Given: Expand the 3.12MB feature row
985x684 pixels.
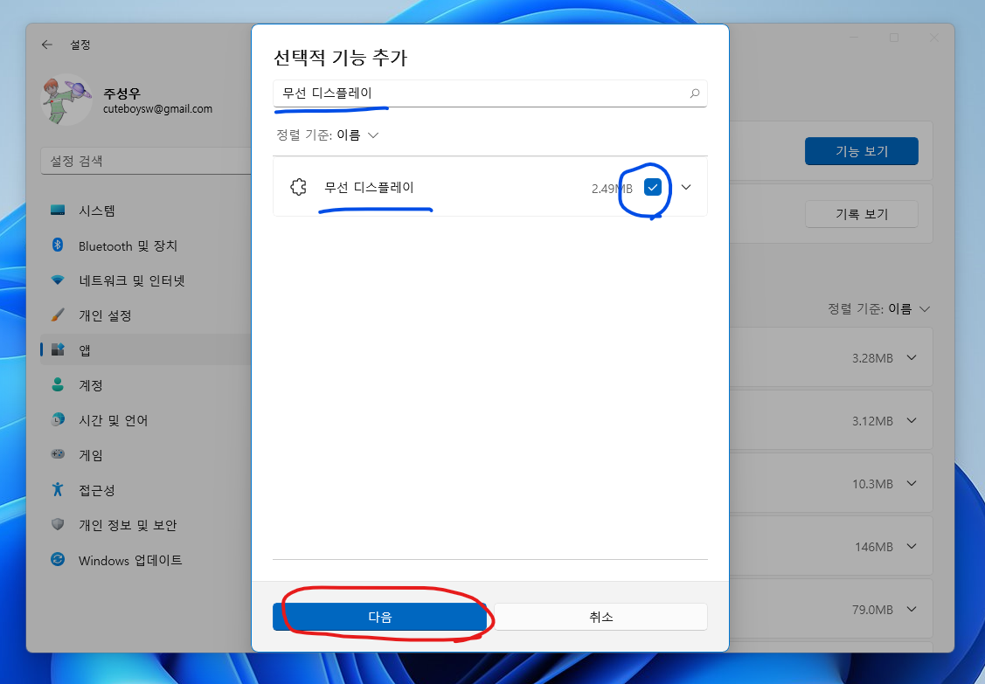Looking at the screenshot, I should (x=912, y=420).
